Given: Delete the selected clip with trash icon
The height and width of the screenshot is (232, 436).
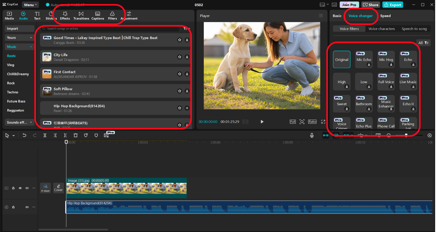Looking at the screenshot, I should click(x=76, y=135).
